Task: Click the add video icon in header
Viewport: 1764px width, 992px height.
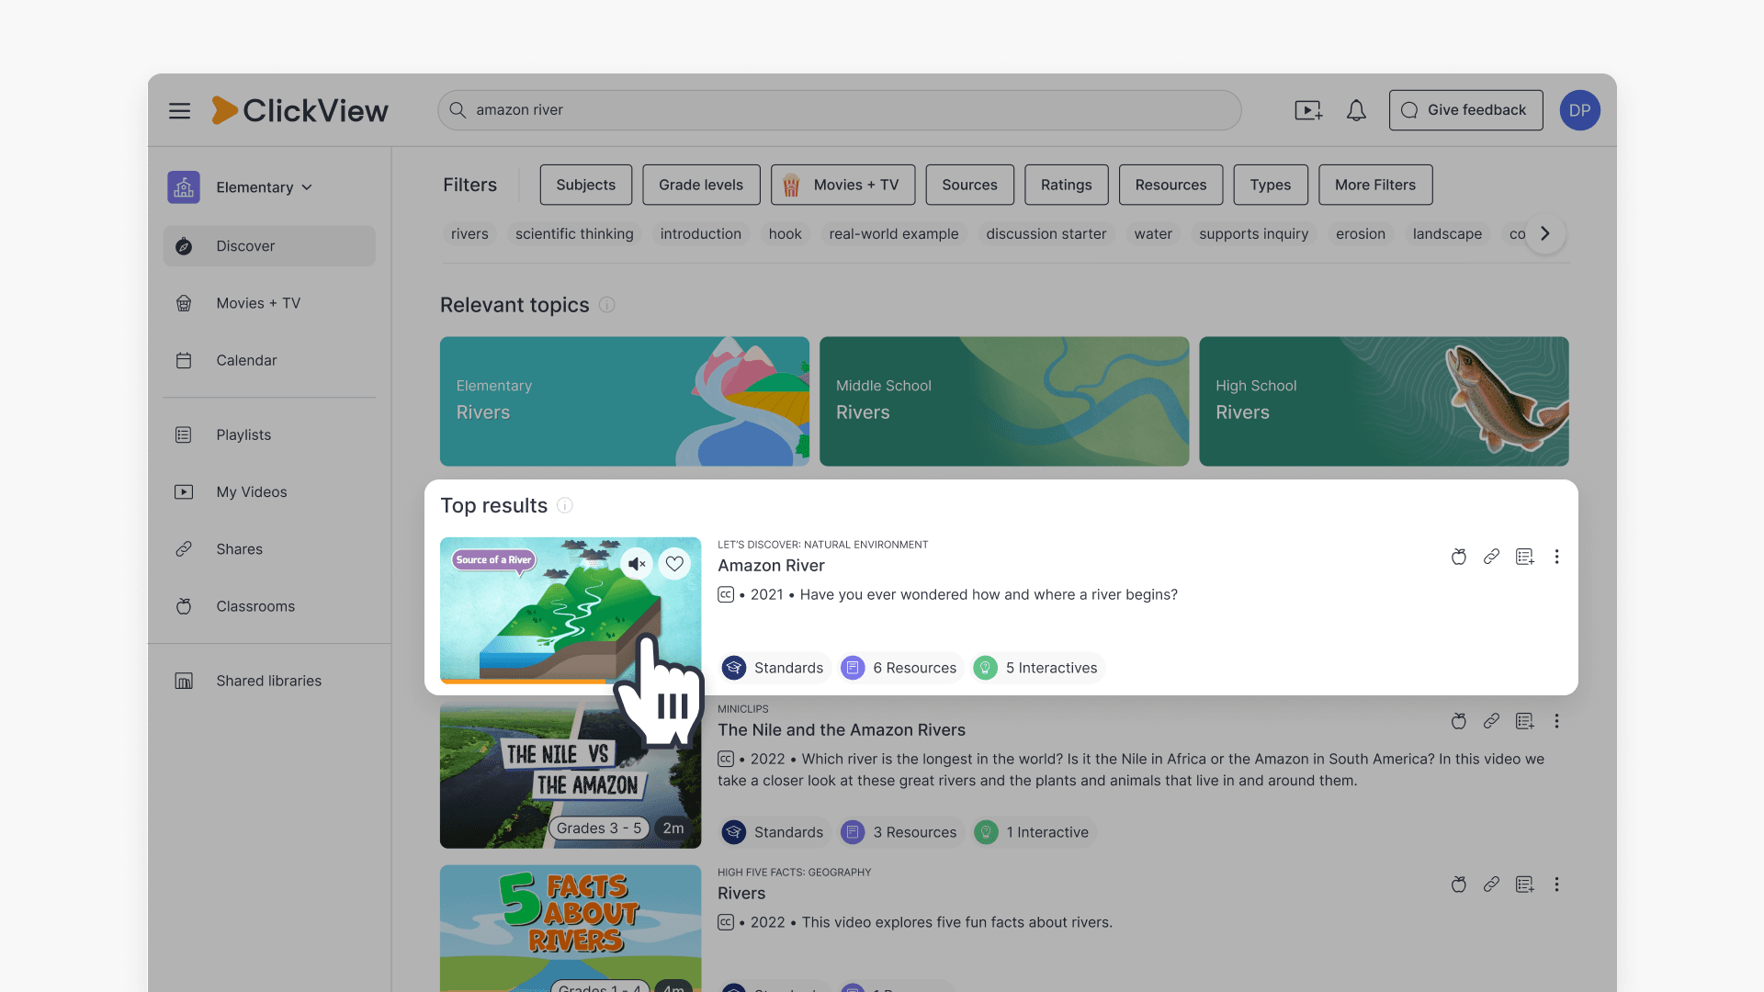Action: pyautogui.click(x=1308, y=110)
